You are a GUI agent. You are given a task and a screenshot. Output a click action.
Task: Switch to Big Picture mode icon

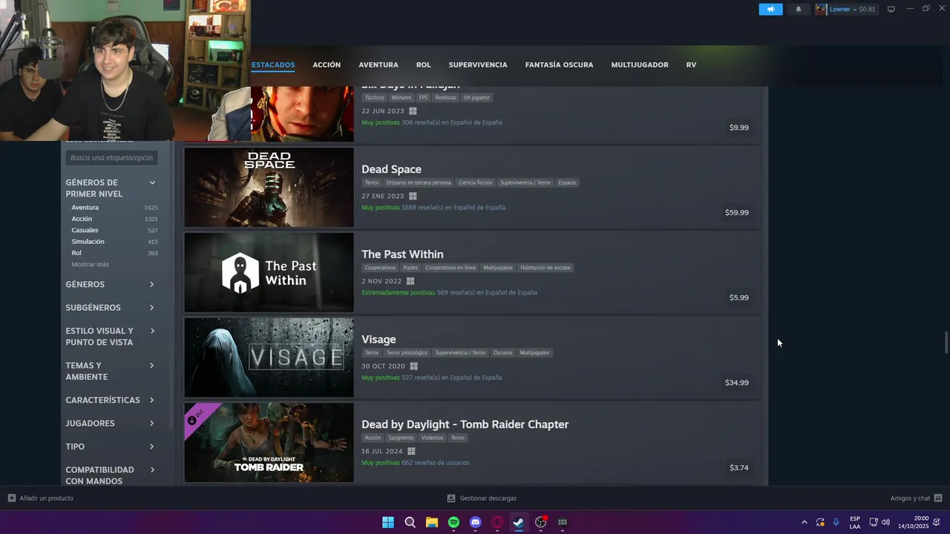pyautogui.click(x=891, y=9)
